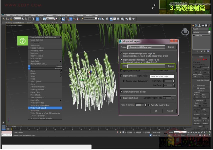Choose V-Ray properties from the context menu
The image size is (213, 150).
click(37, 103)
